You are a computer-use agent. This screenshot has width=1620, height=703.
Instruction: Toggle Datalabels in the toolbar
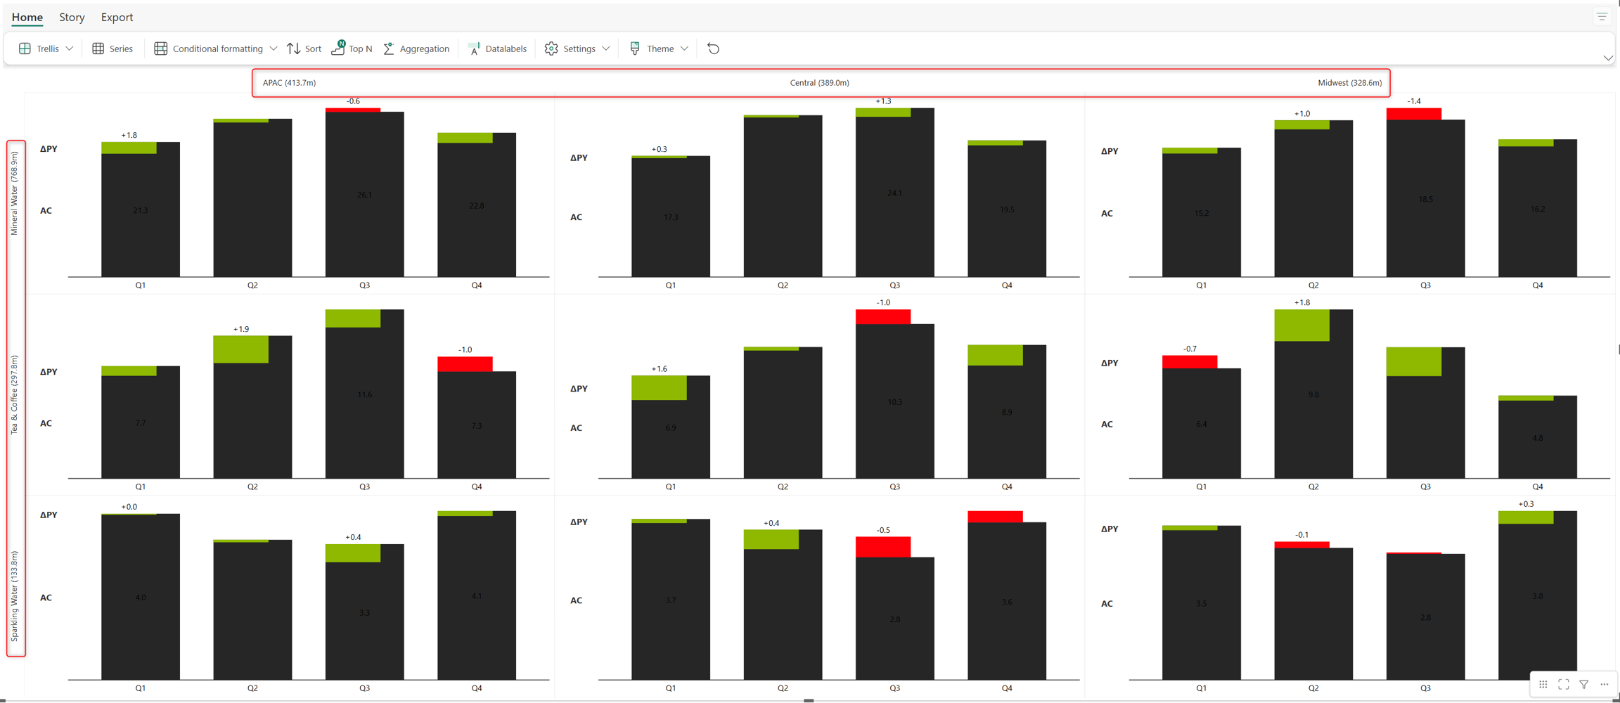point(497,49)
